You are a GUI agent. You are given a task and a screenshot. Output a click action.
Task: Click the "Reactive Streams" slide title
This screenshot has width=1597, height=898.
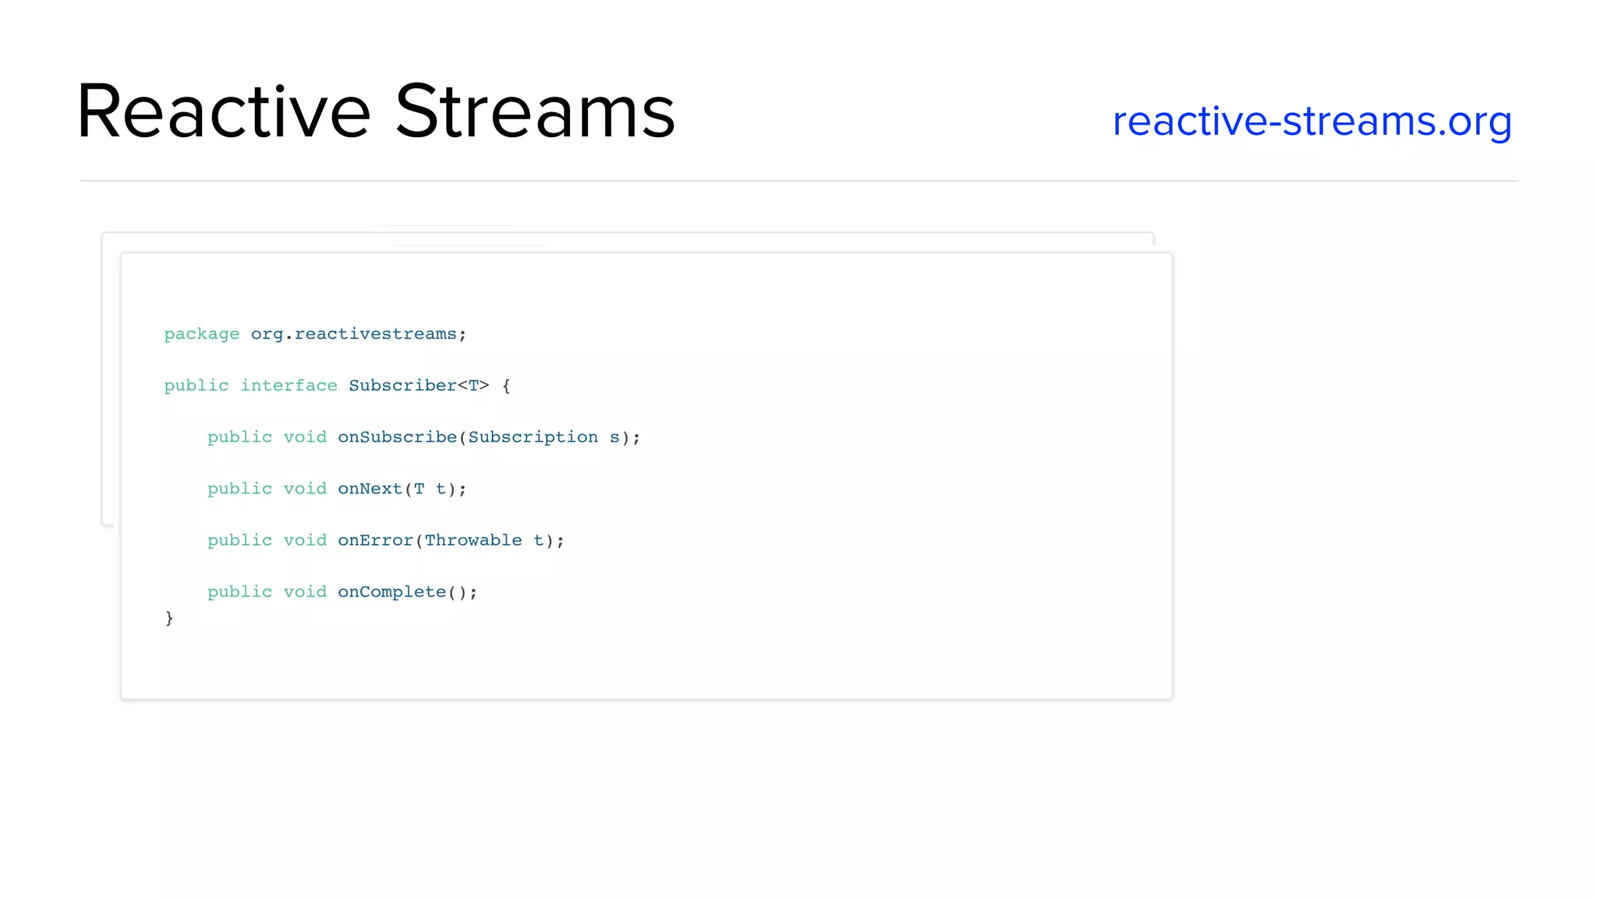tap(376, 111)
